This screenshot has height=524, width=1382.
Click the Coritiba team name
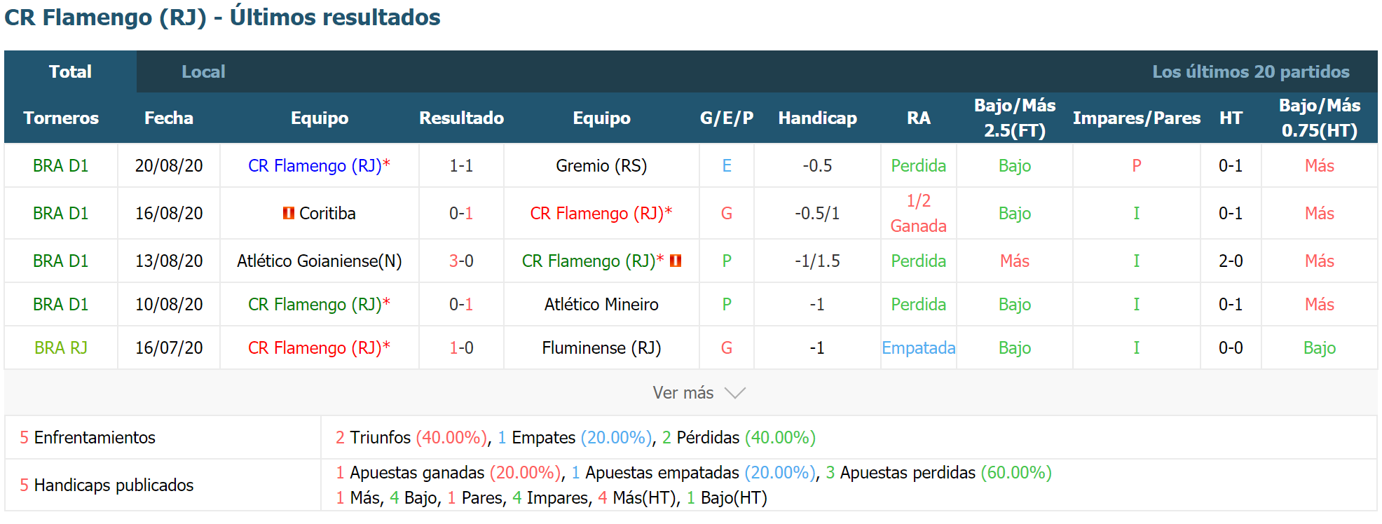tap(327, 213)
